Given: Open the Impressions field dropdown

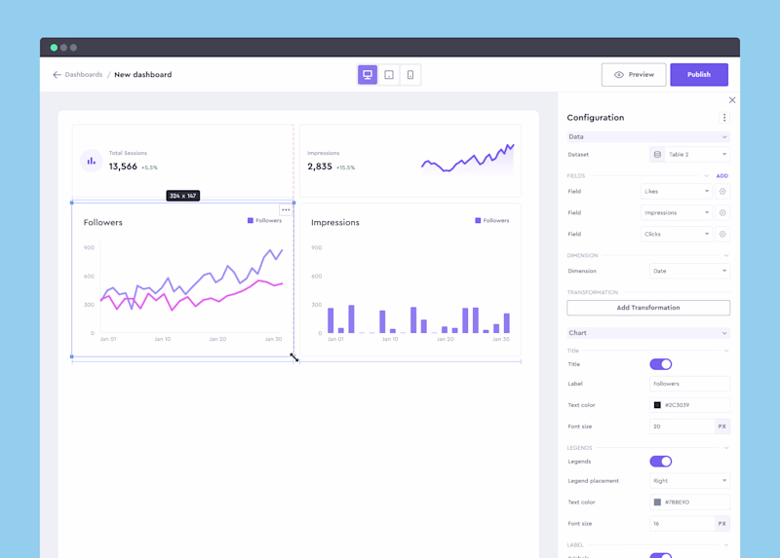Looking at the screenshot, I should pyautogui.click(x=677, y=212).
